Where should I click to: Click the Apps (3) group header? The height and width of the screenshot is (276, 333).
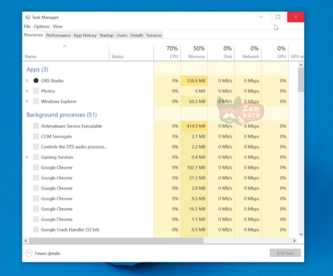(x=37, y=69)
